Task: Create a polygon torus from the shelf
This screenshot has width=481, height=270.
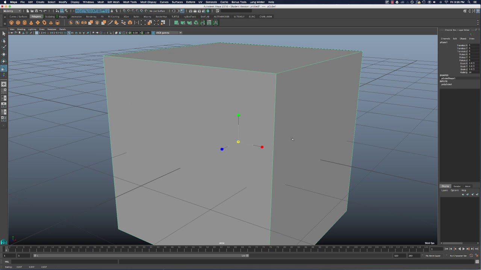Action: [x=44, y=23]
